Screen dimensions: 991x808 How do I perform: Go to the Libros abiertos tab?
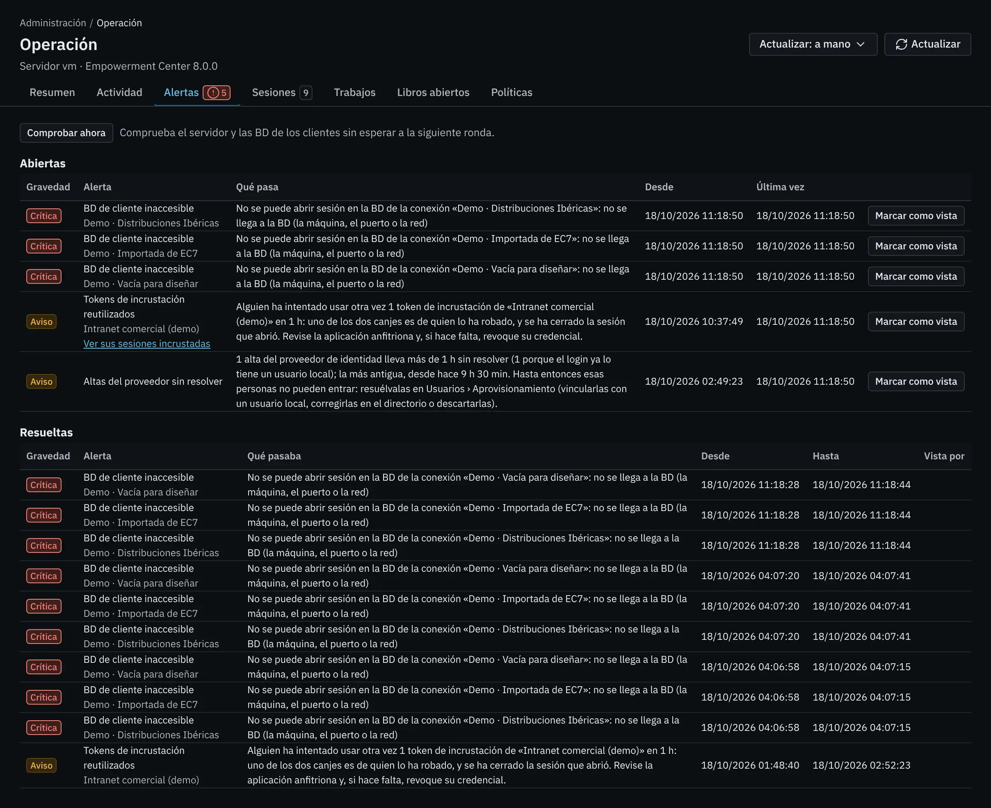(x=433, y=92)
